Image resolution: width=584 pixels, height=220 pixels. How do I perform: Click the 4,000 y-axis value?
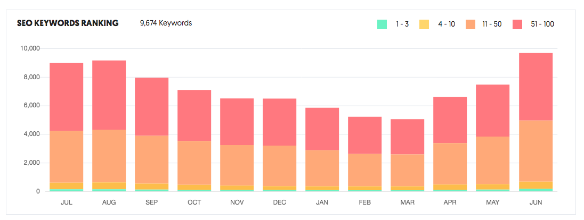click(31, 134)
